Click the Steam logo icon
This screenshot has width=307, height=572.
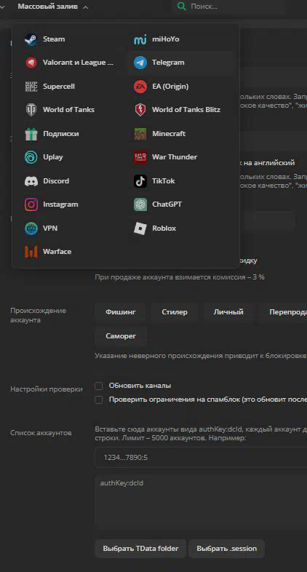[31, 39]
